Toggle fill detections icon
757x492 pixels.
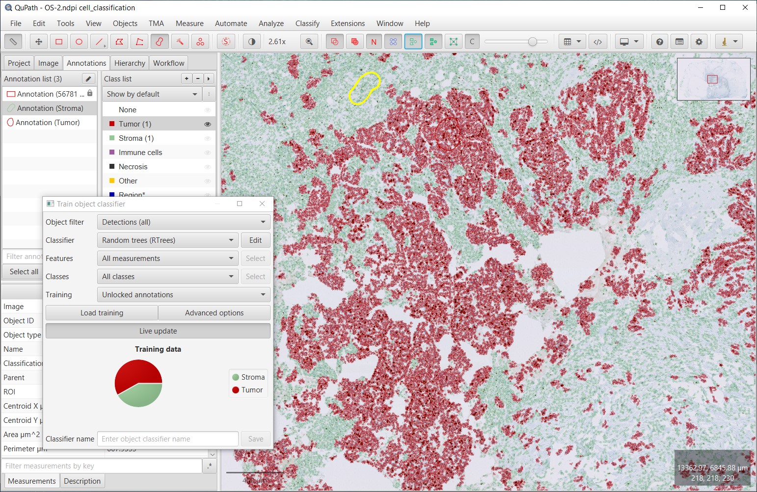point(433,42)
